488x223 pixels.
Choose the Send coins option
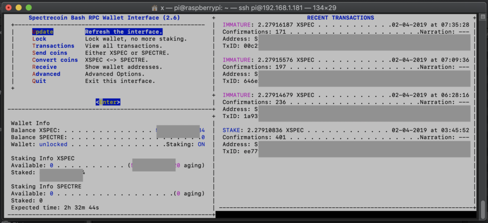click(x=50, y=53)
